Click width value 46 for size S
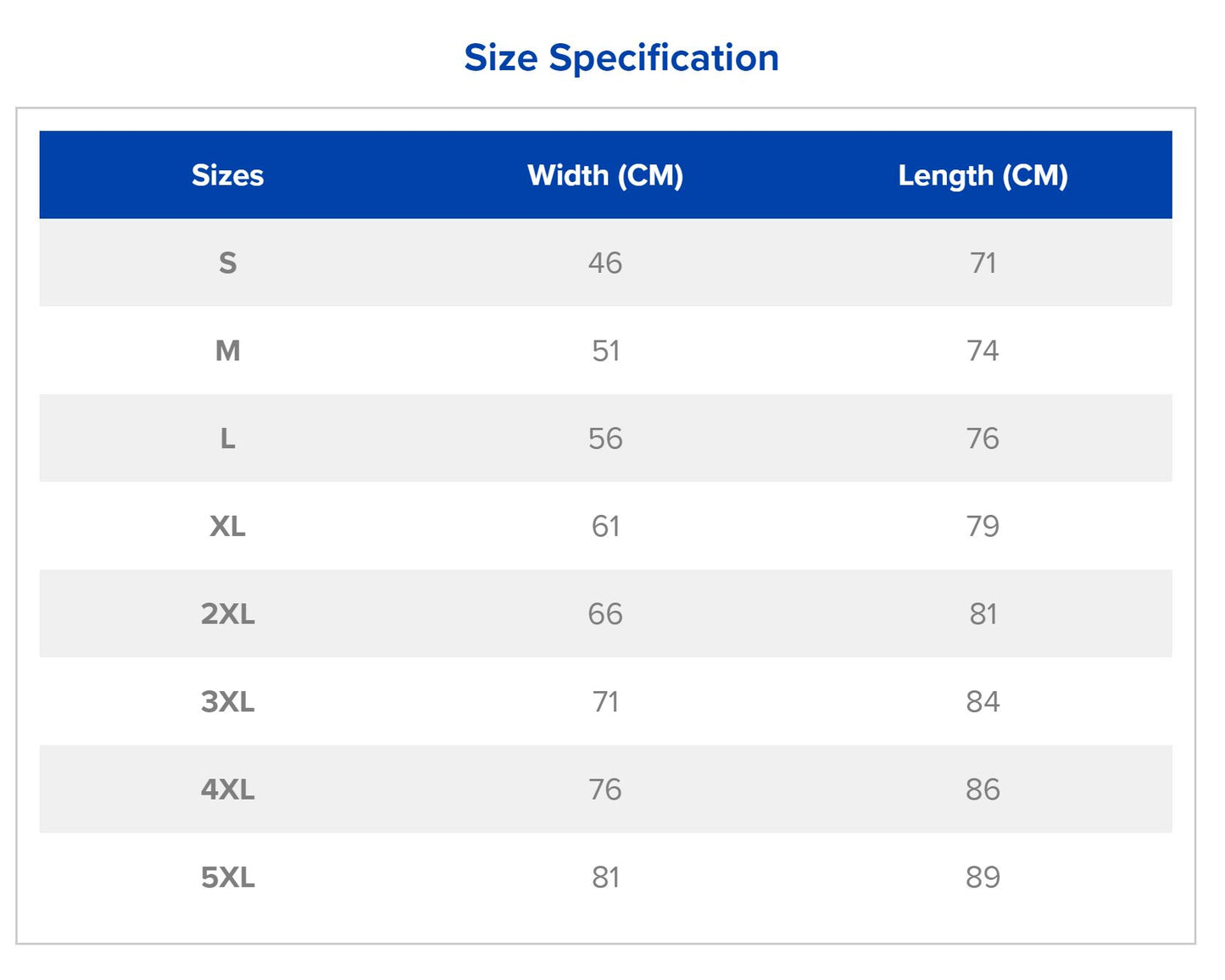1225x980 pixels. pos(604,263)
